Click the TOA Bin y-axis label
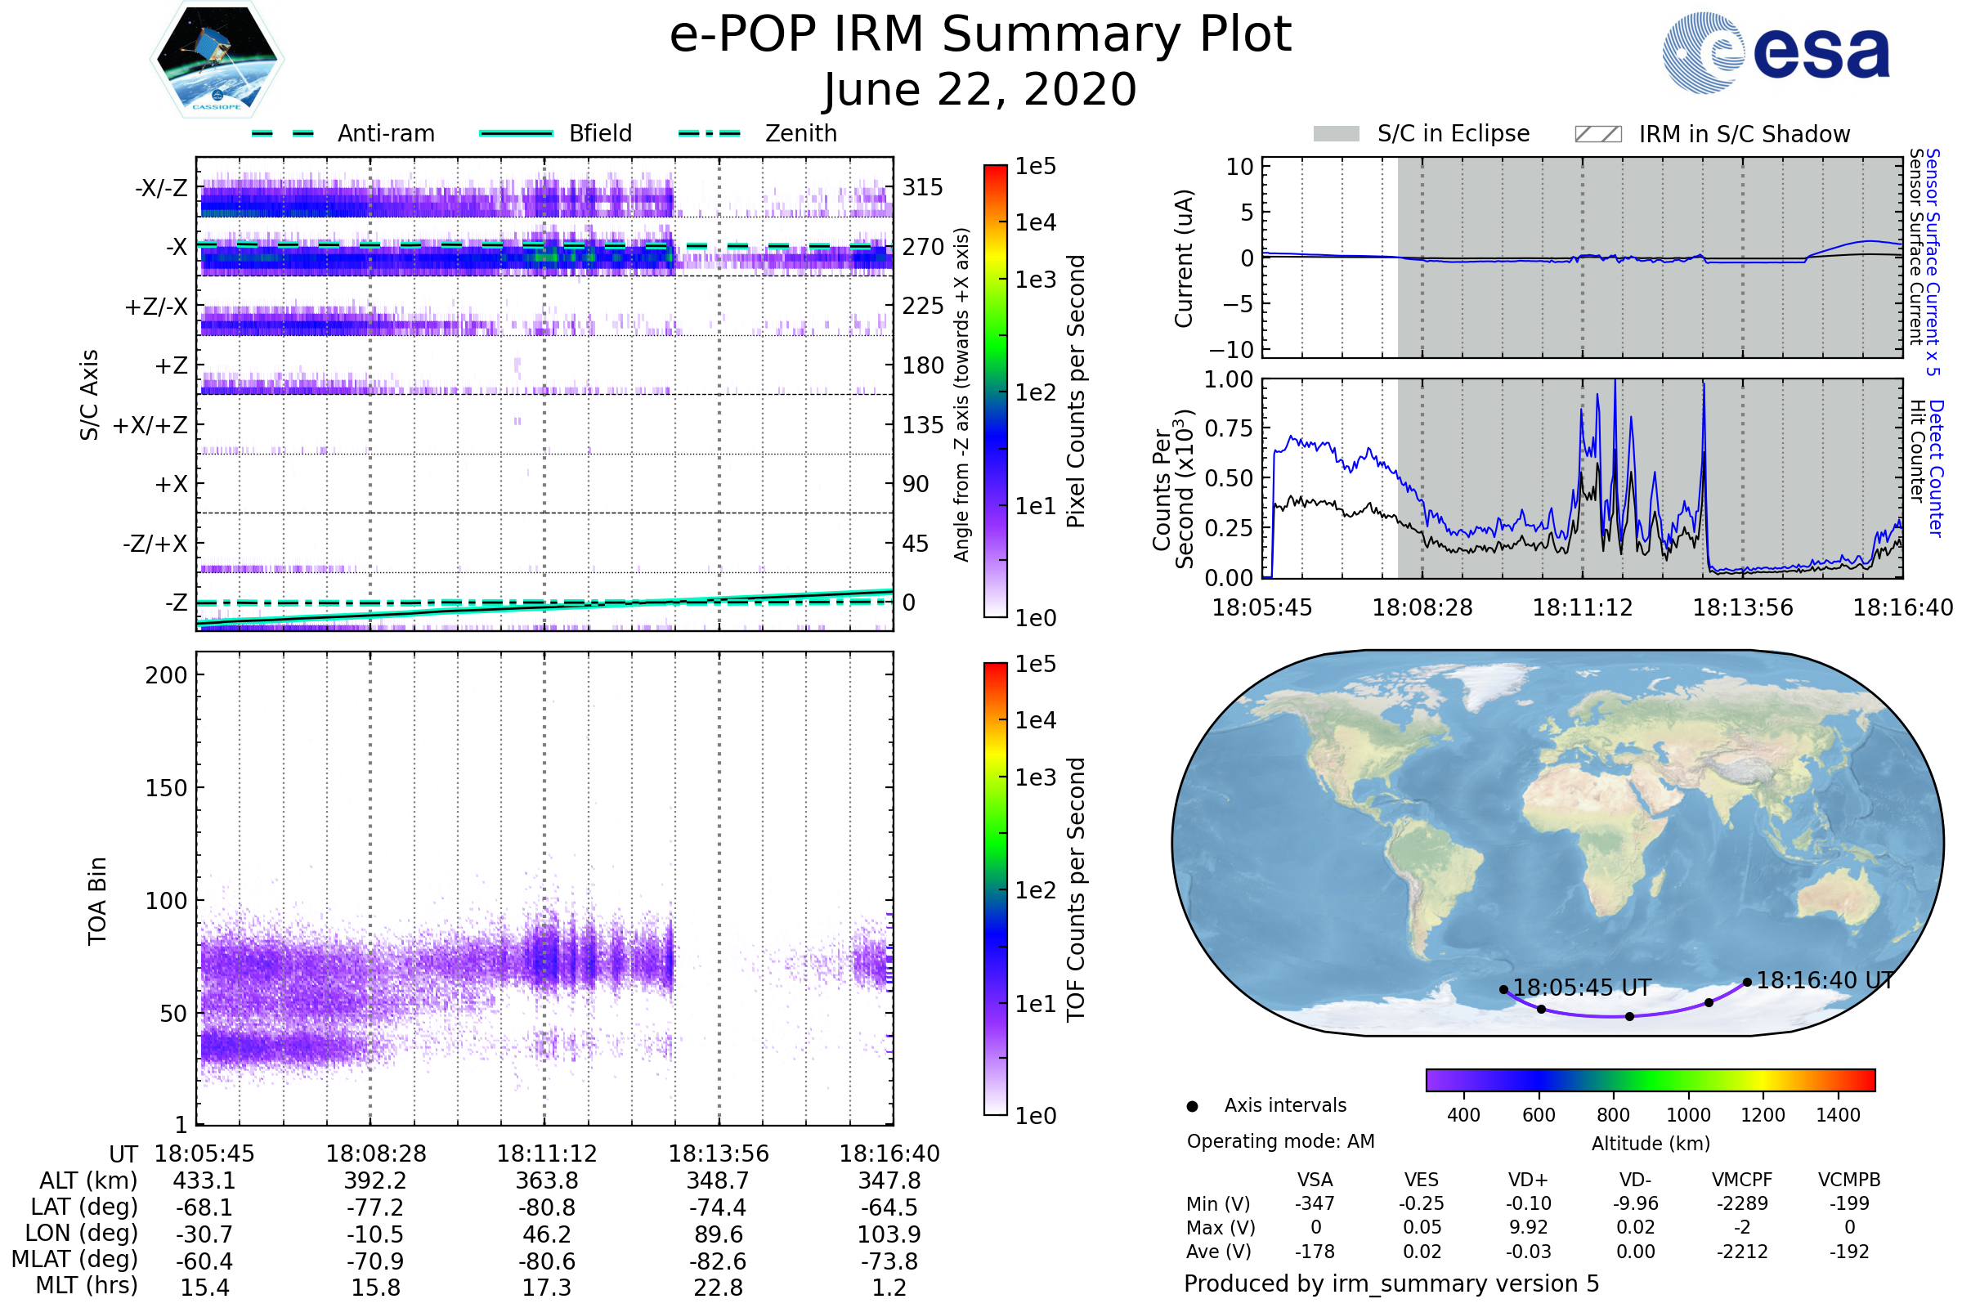This screenshot has height=1308, width=1962. (97, 901)
